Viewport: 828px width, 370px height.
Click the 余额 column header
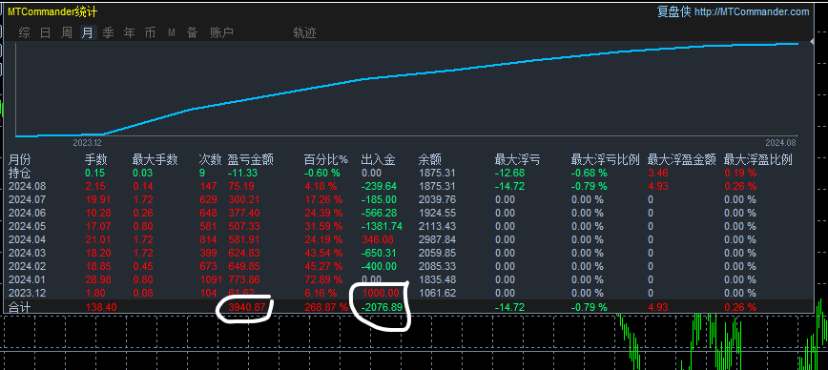(x=429, y=159)
